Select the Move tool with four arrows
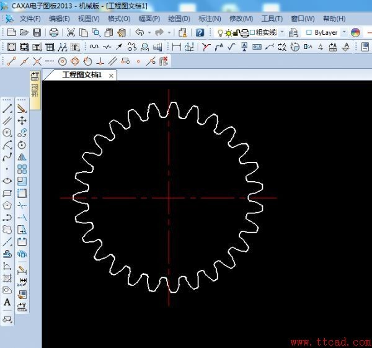Screen dimensions: 372x348 pyautogui.click(x=22, y=120)
